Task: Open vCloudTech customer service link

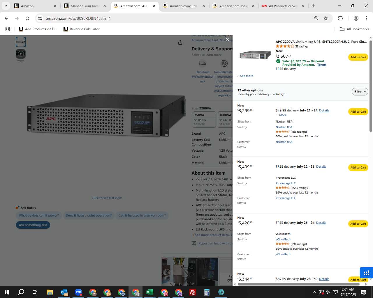Action: [x=283, y=254]
